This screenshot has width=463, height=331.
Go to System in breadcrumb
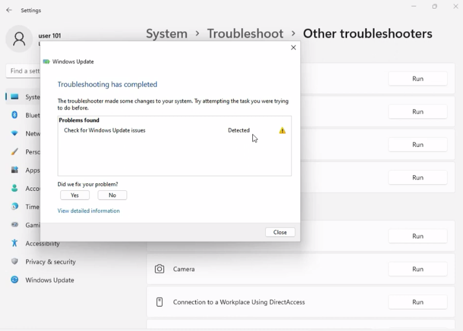coord(167,33)
